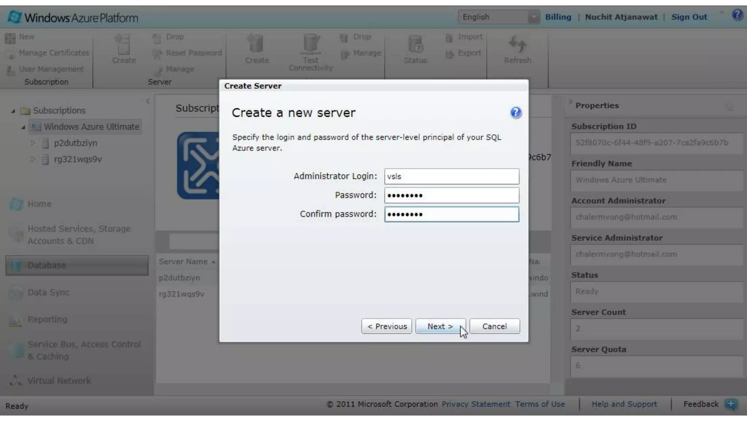The width and height of the screenshot is (747, 421).
Task: Expand the p2dutbziyn server tree node
Action: tap(32, 143)
